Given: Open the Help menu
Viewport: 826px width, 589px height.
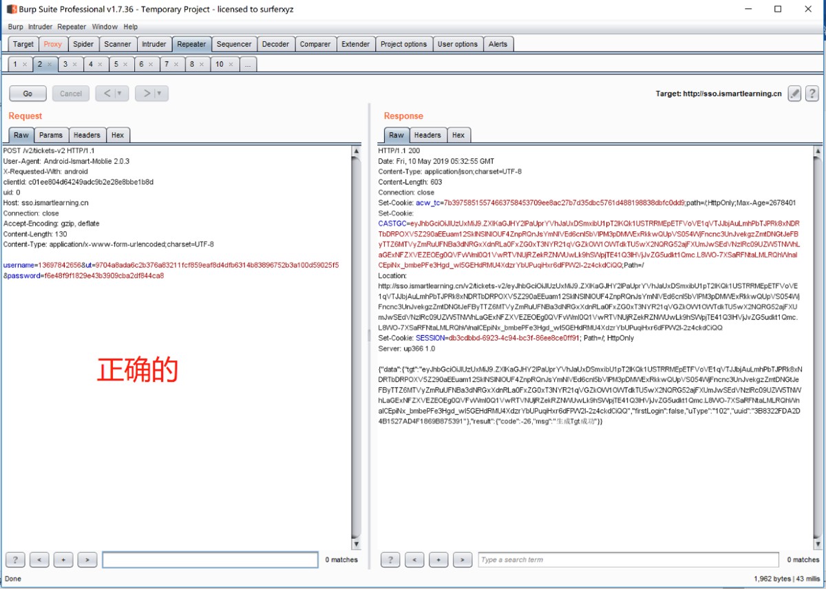Looking at the screenshot, I should tap(131, 27).
